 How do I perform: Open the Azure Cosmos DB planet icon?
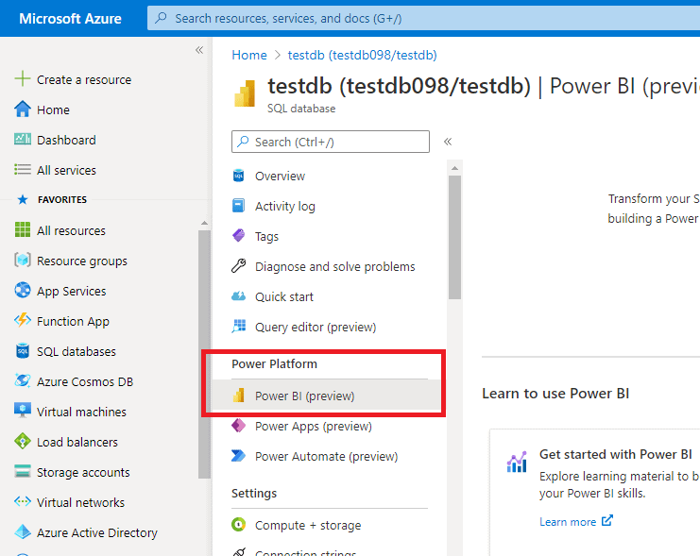pos(23,381)
